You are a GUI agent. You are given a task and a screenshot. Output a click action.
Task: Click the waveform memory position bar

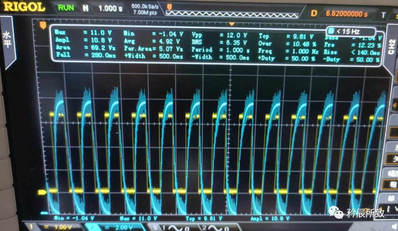click(233, 8)
